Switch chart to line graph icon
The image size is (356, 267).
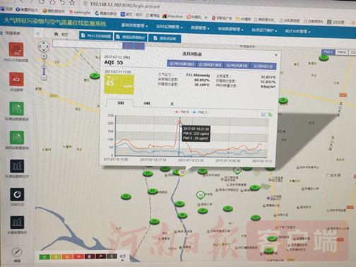[263, 114]
